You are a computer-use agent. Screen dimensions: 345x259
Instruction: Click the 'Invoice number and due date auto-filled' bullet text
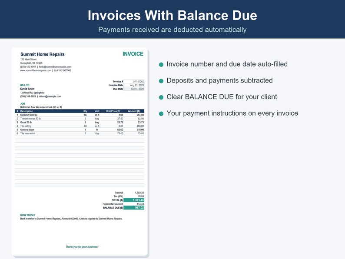(227, 64)
